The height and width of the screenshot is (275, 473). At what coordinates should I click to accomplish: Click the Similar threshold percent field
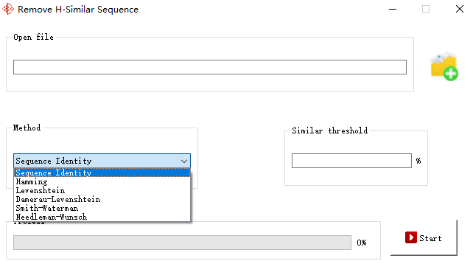351,161
